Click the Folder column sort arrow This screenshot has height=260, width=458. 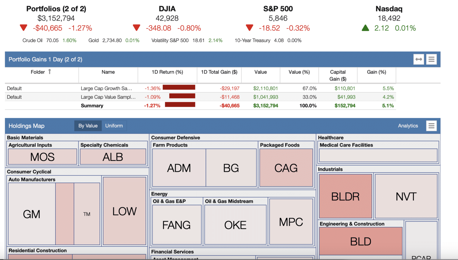(x=49, y=71)
